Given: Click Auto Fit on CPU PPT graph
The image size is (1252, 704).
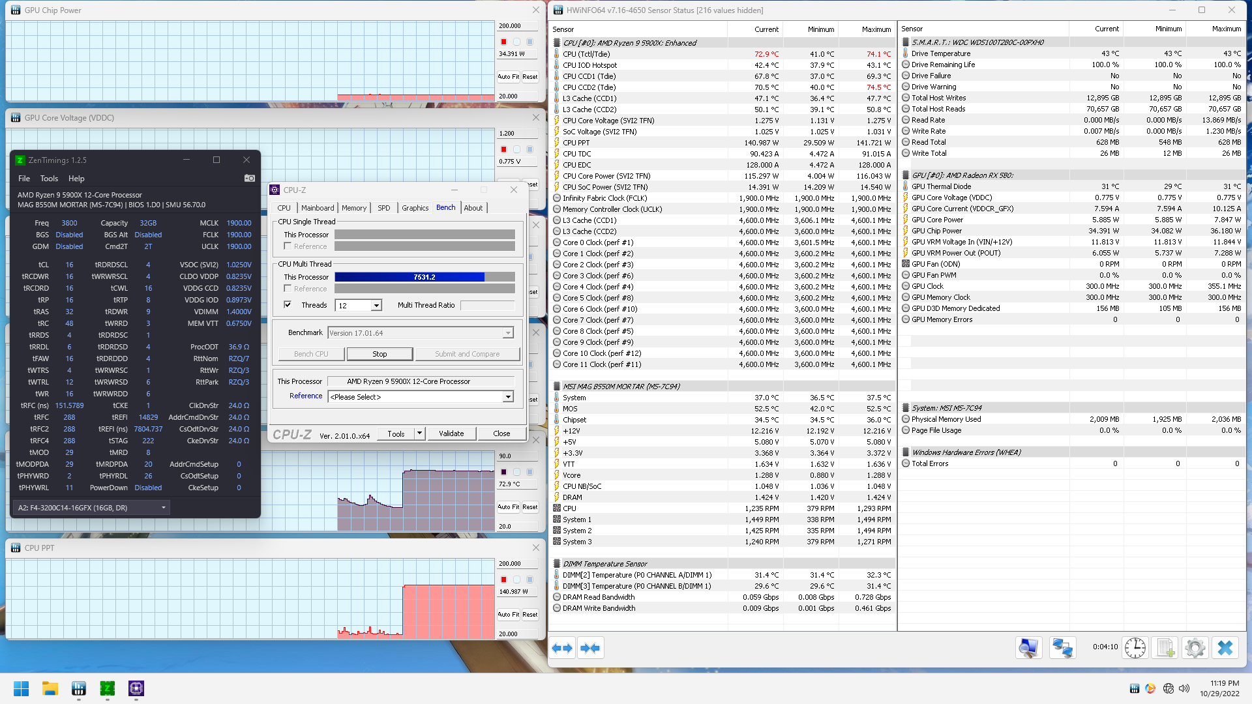Looking at the screenshot, I should pyautogui.click(x=508, y=614).
